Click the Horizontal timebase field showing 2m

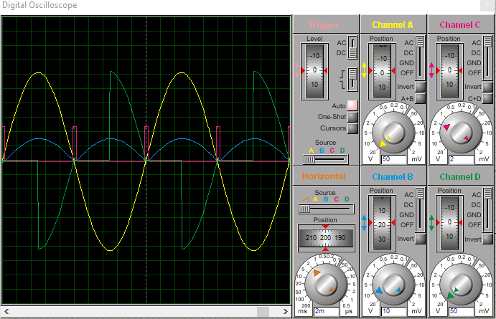click(x=326, y=311)
